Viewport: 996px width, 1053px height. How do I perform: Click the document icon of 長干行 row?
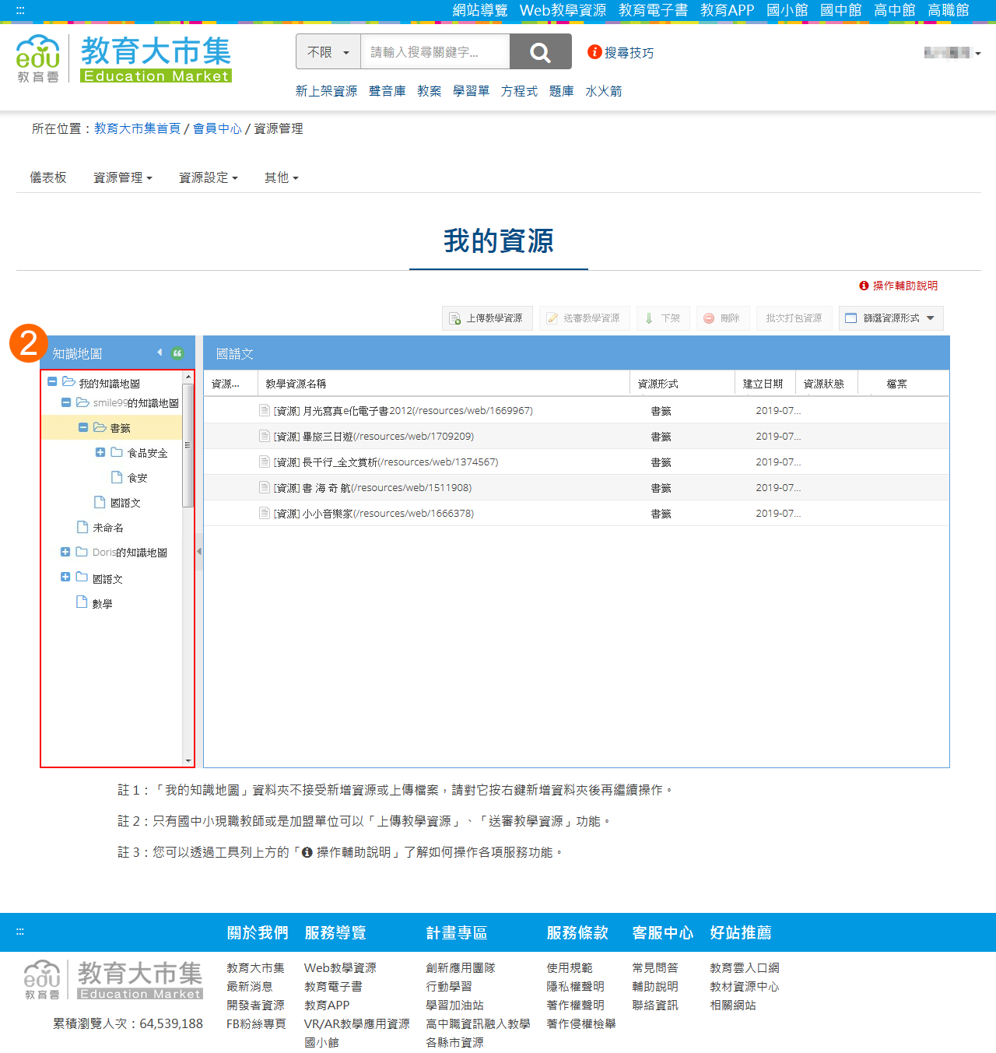click(x=265, y=462)
